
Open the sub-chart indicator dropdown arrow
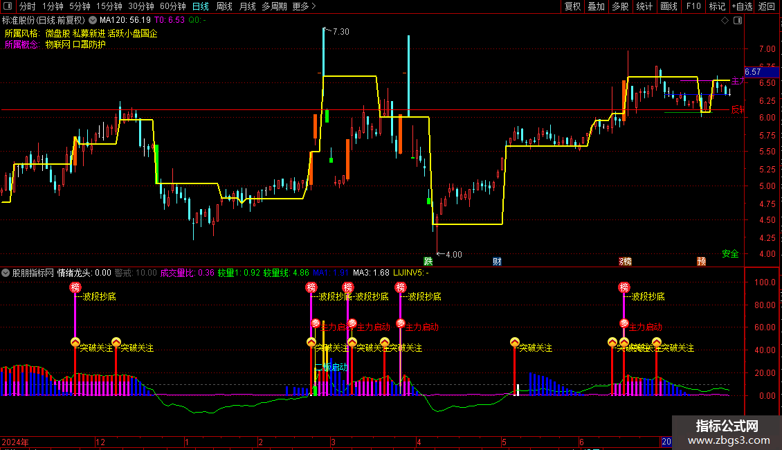(x=6, y=273)
